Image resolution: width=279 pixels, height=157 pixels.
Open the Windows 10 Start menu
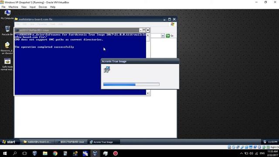pyautogui.click(x=5, y=153)
